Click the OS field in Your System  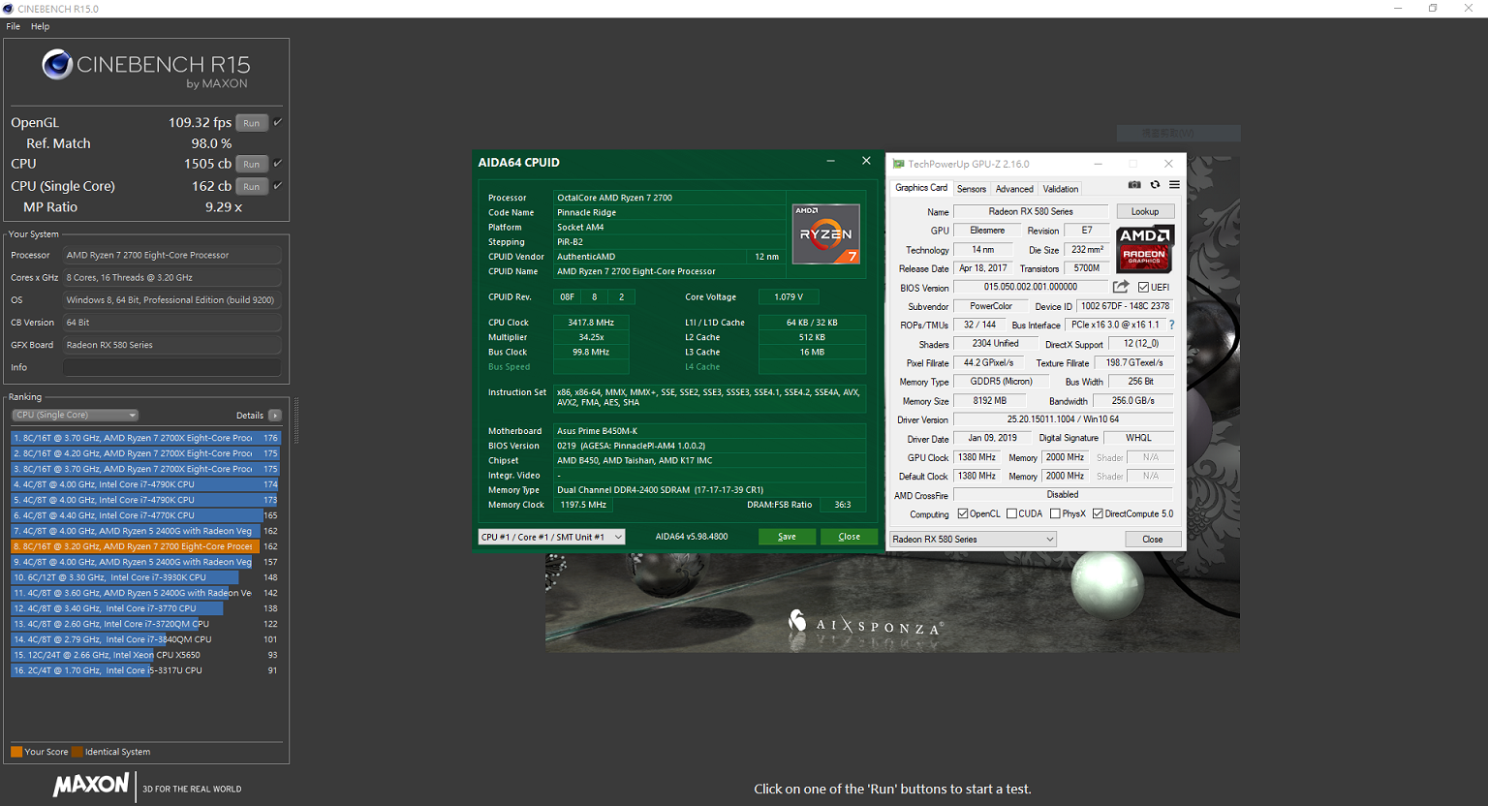[x=171, y=300]
